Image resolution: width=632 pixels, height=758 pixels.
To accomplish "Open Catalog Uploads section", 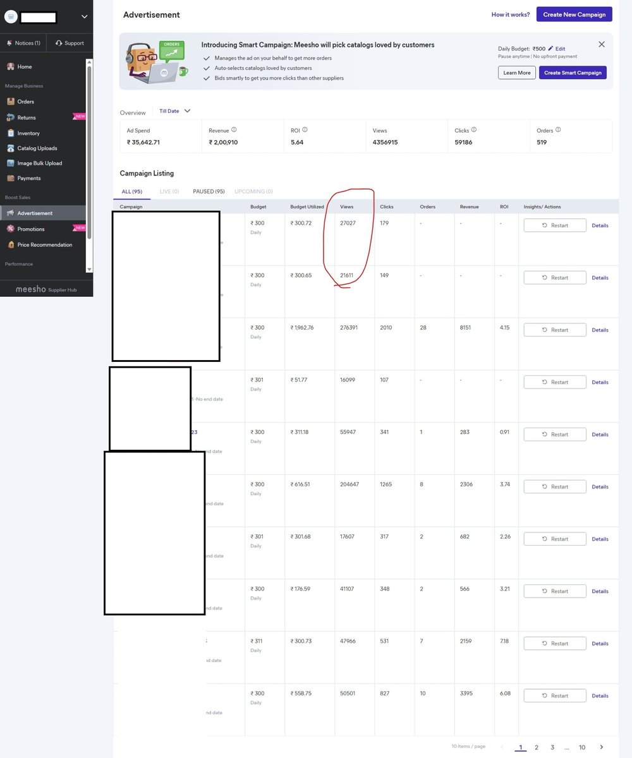I will click(x=37, y=148).
